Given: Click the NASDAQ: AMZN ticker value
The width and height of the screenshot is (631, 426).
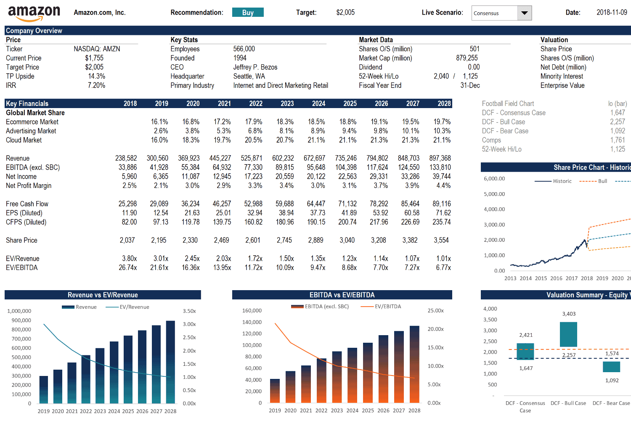Looking at the screenshot, I should [97, 49].
